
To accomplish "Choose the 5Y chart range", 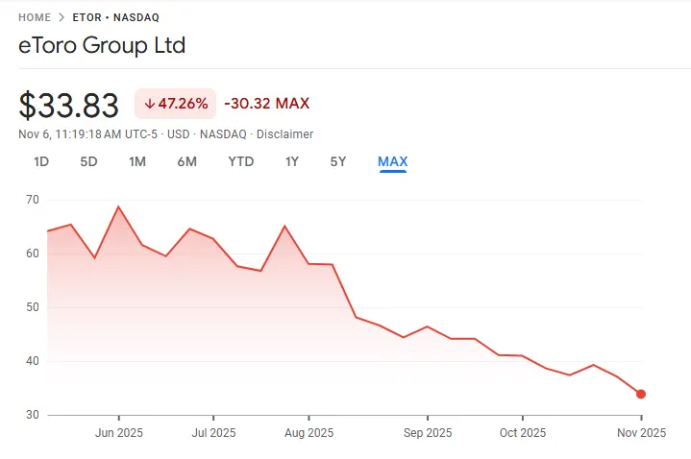I will click(338, 161).
